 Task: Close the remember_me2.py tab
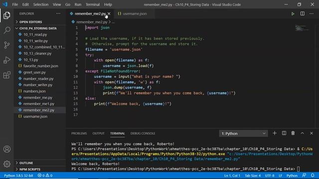click(x=109, y=13)
